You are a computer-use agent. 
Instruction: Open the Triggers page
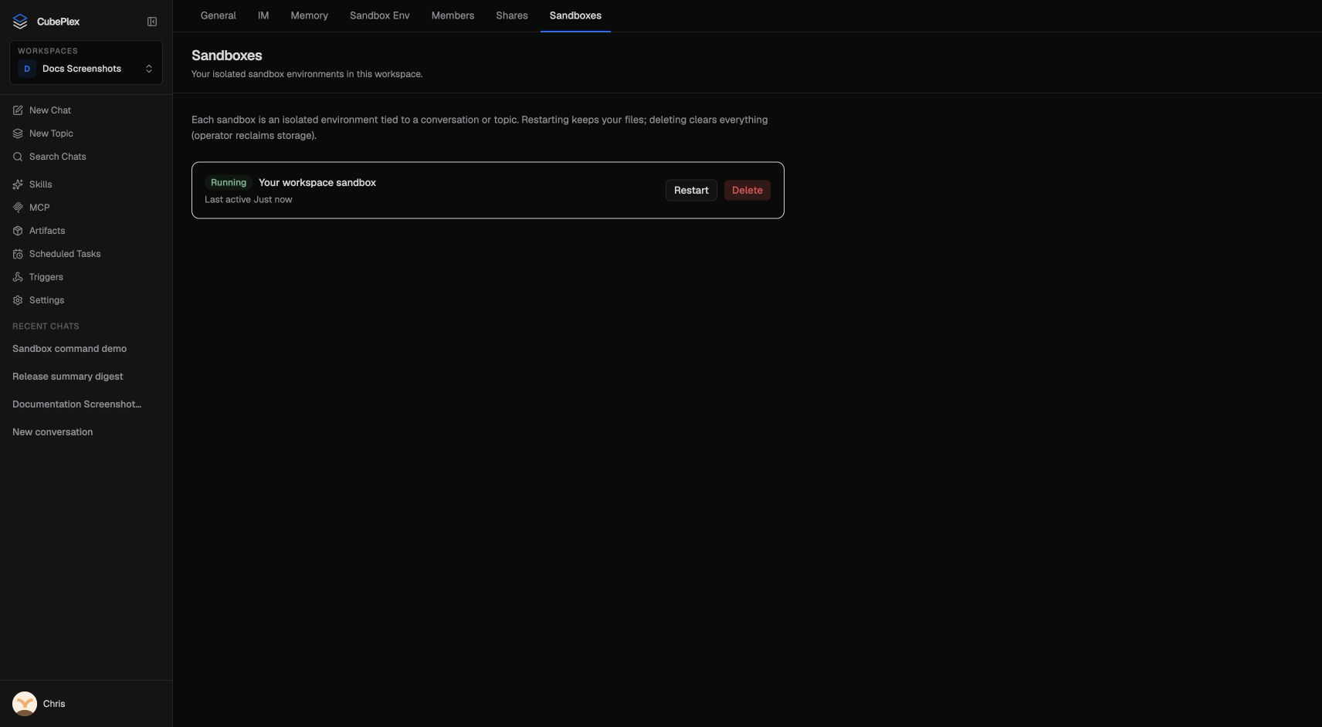point(86,277)
